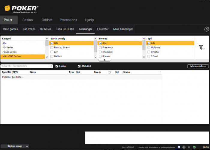Screen dimensions: 210x150
Task: Click Kategori list scroll down arrow
Action: point(47,57)
